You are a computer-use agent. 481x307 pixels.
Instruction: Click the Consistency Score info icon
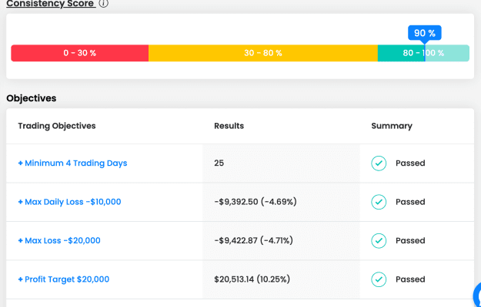104,3
